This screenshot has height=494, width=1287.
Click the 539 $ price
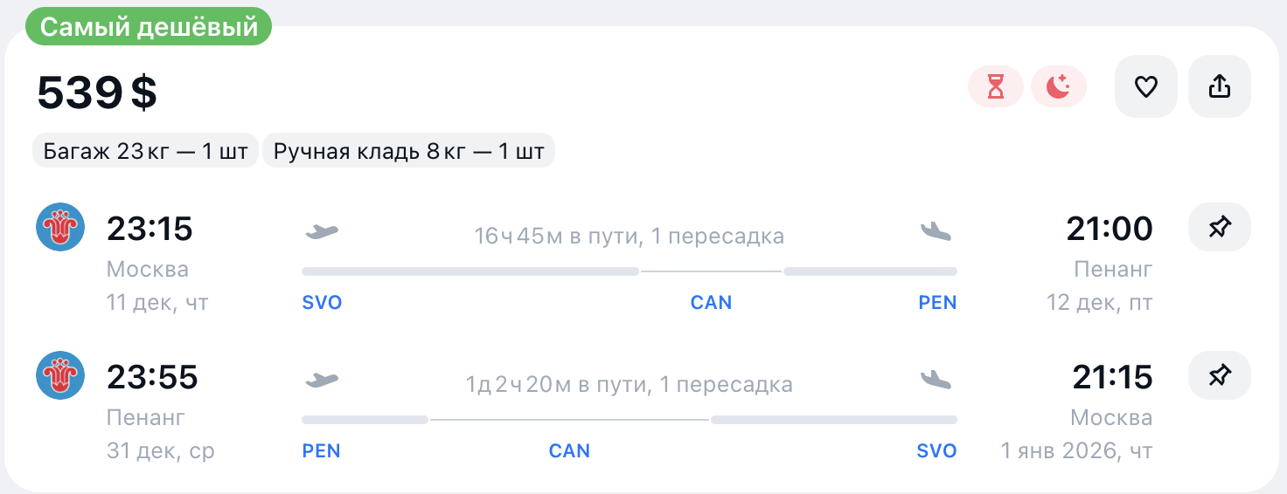[x=97, y=93]
